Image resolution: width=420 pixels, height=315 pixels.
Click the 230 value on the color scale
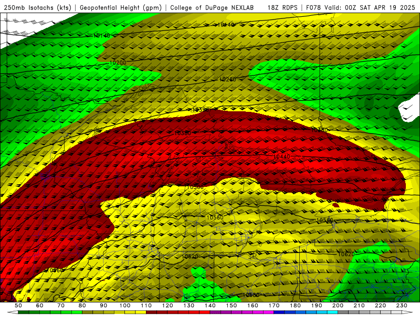(x=402, y=306)
